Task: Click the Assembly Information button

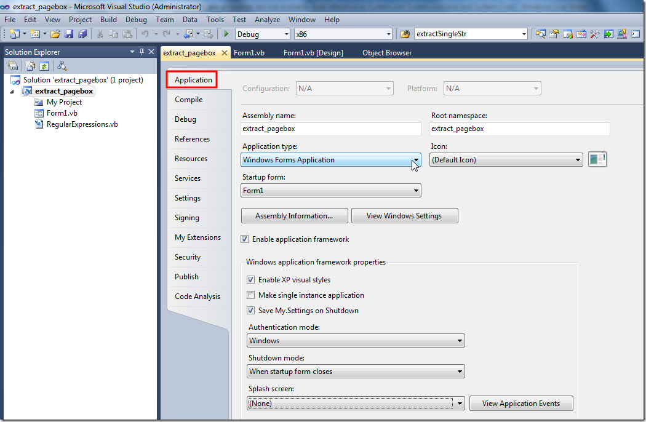Action: [294, 215]
